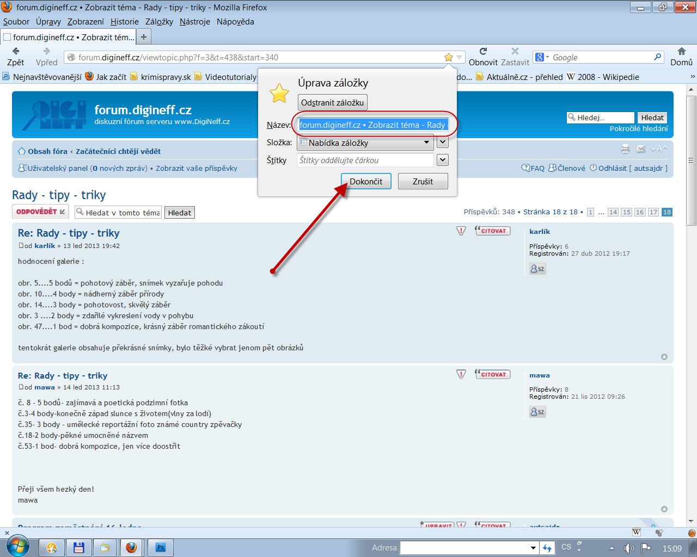The height and width of the screenshot is (557, 697).
Task: Expand the folder tree arrow beside Složka
Action: [x=443, y=143]
